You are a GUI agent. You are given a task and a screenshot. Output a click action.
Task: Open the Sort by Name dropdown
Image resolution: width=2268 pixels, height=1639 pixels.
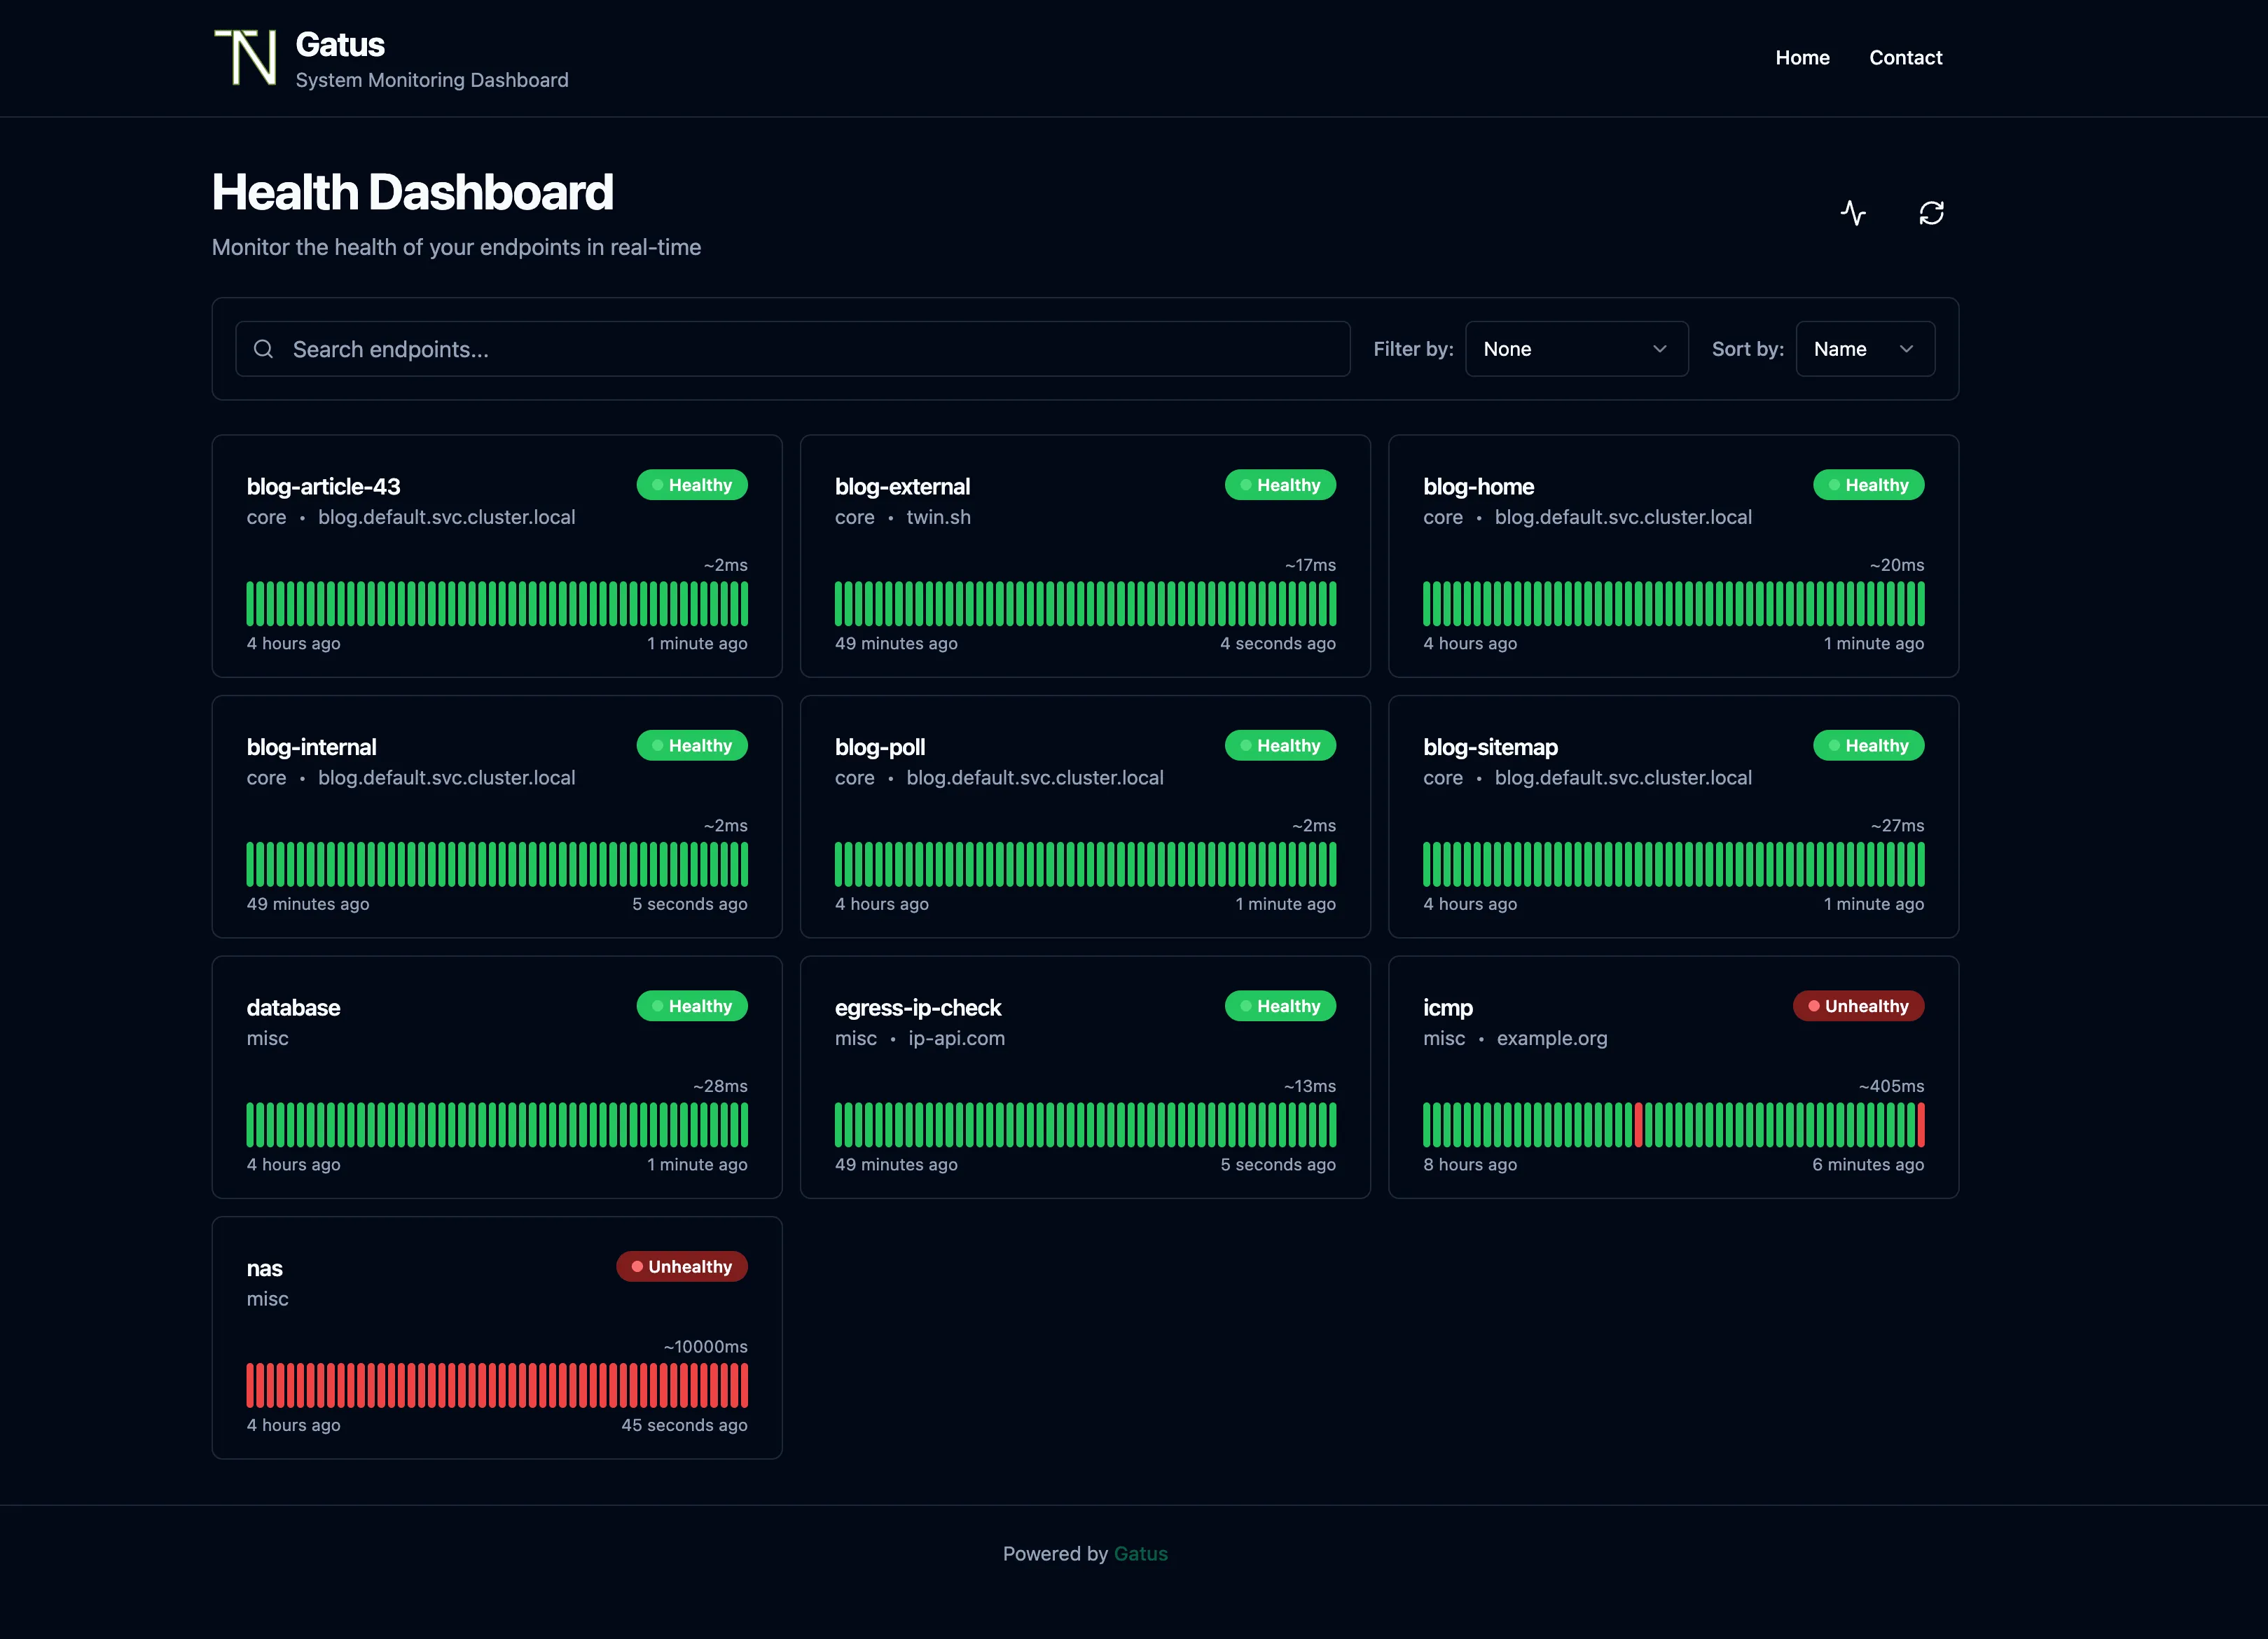(x=1865, y=349)
